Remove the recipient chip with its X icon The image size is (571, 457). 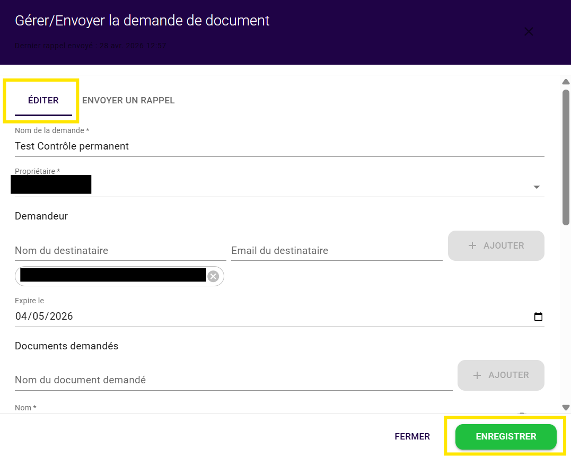[x=213, y=276]
